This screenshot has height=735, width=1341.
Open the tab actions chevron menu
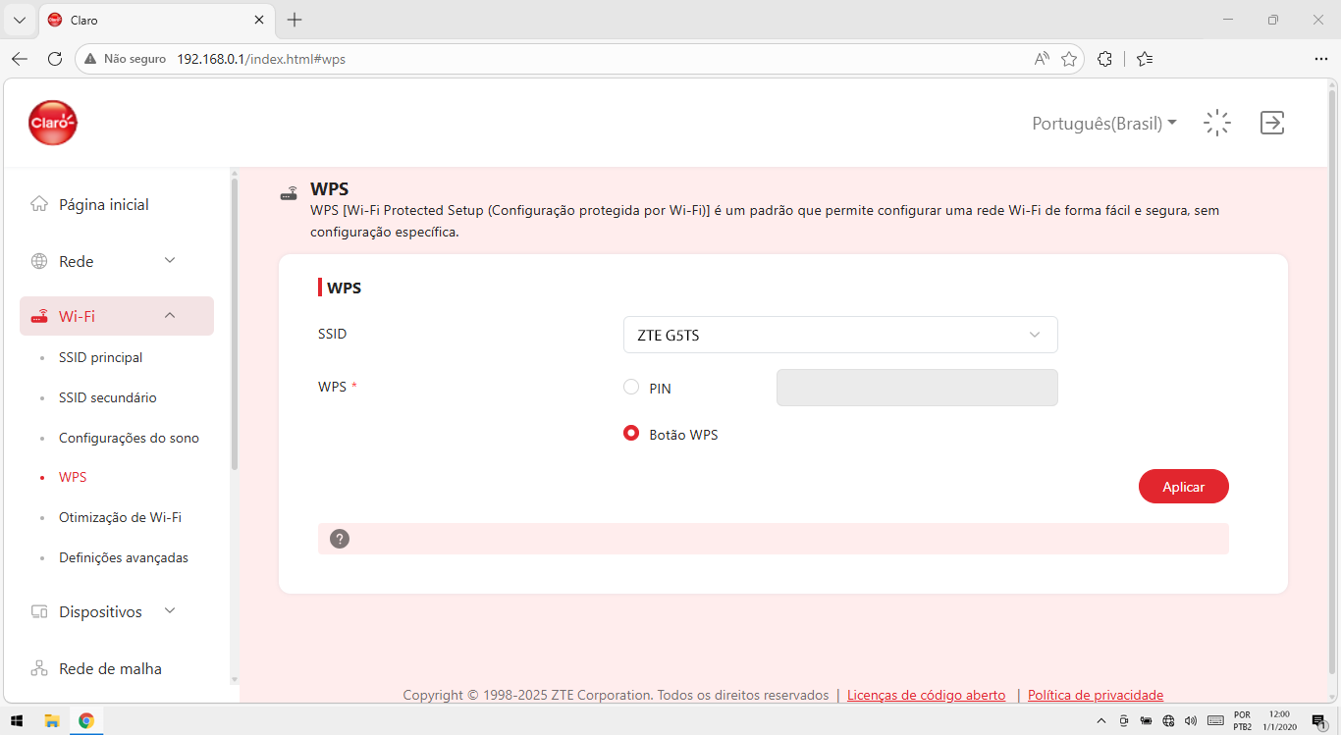pyautogui.click(x=20, y=20)
